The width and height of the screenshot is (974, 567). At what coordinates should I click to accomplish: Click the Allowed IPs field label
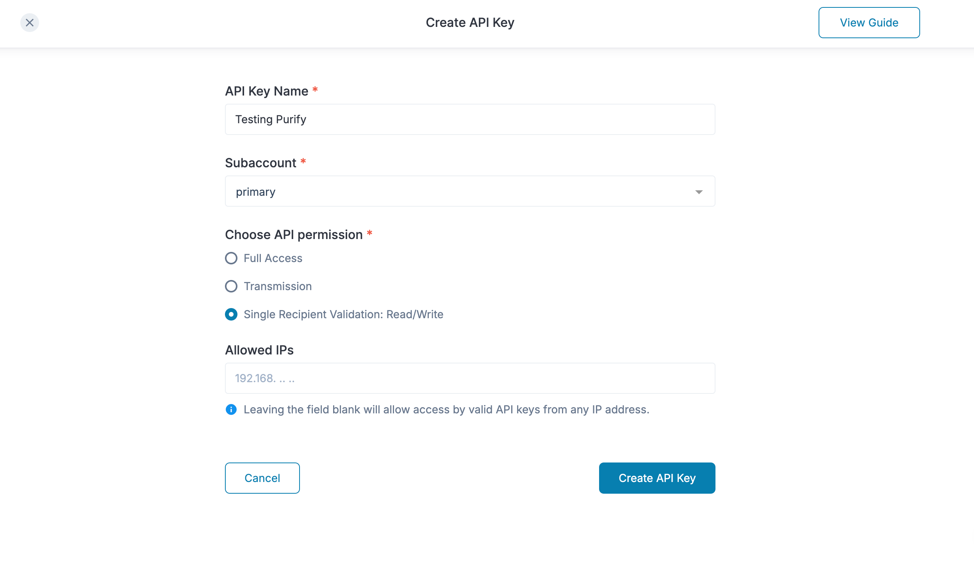[x=259, y=350]
